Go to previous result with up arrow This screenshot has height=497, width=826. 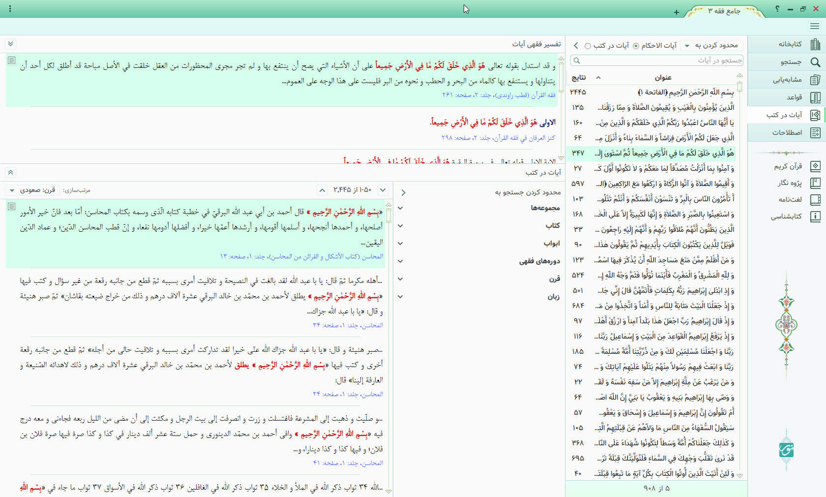point(322,190)
